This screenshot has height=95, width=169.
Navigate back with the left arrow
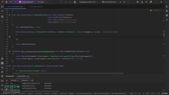click(x=11, y=2)
